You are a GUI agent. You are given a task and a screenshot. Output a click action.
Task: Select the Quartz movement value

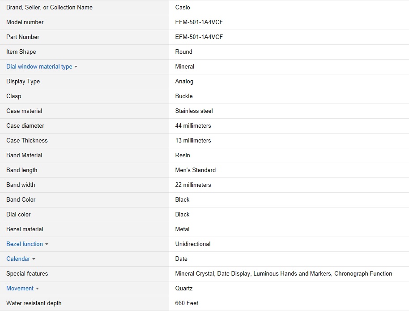pyautogui.click(x=184, y=289)
